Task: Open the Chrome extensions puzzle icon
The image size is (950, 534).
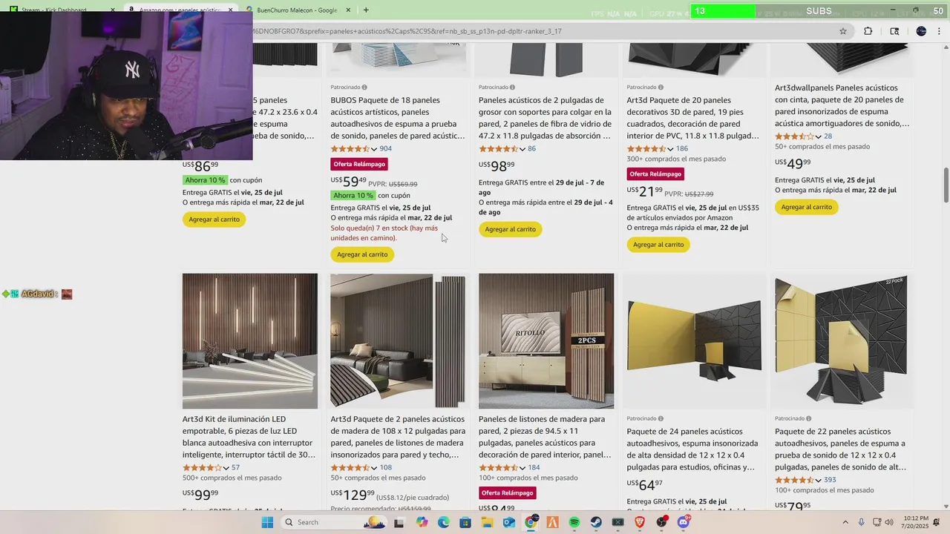Action: 868,31
